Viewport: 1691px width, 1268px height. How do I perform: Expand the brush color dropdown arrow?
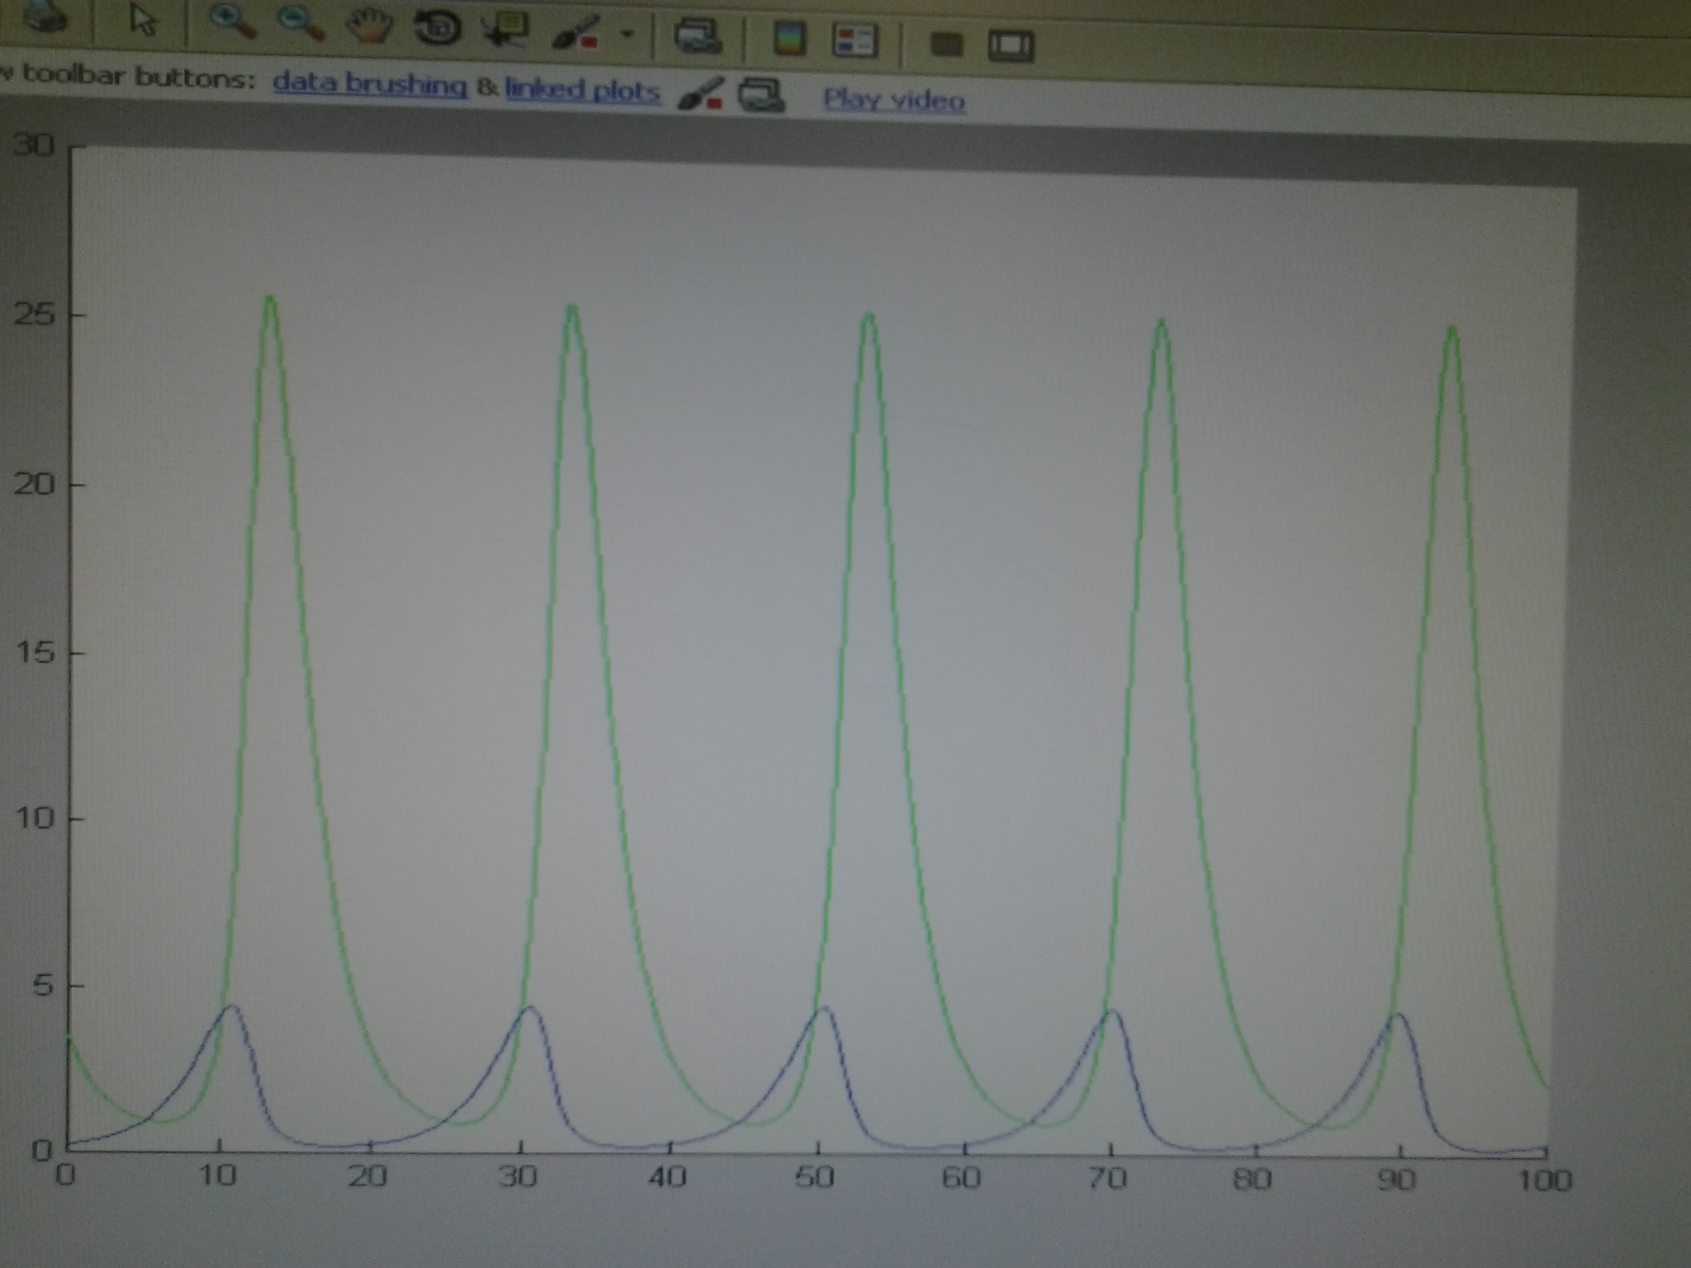point(628,35)
